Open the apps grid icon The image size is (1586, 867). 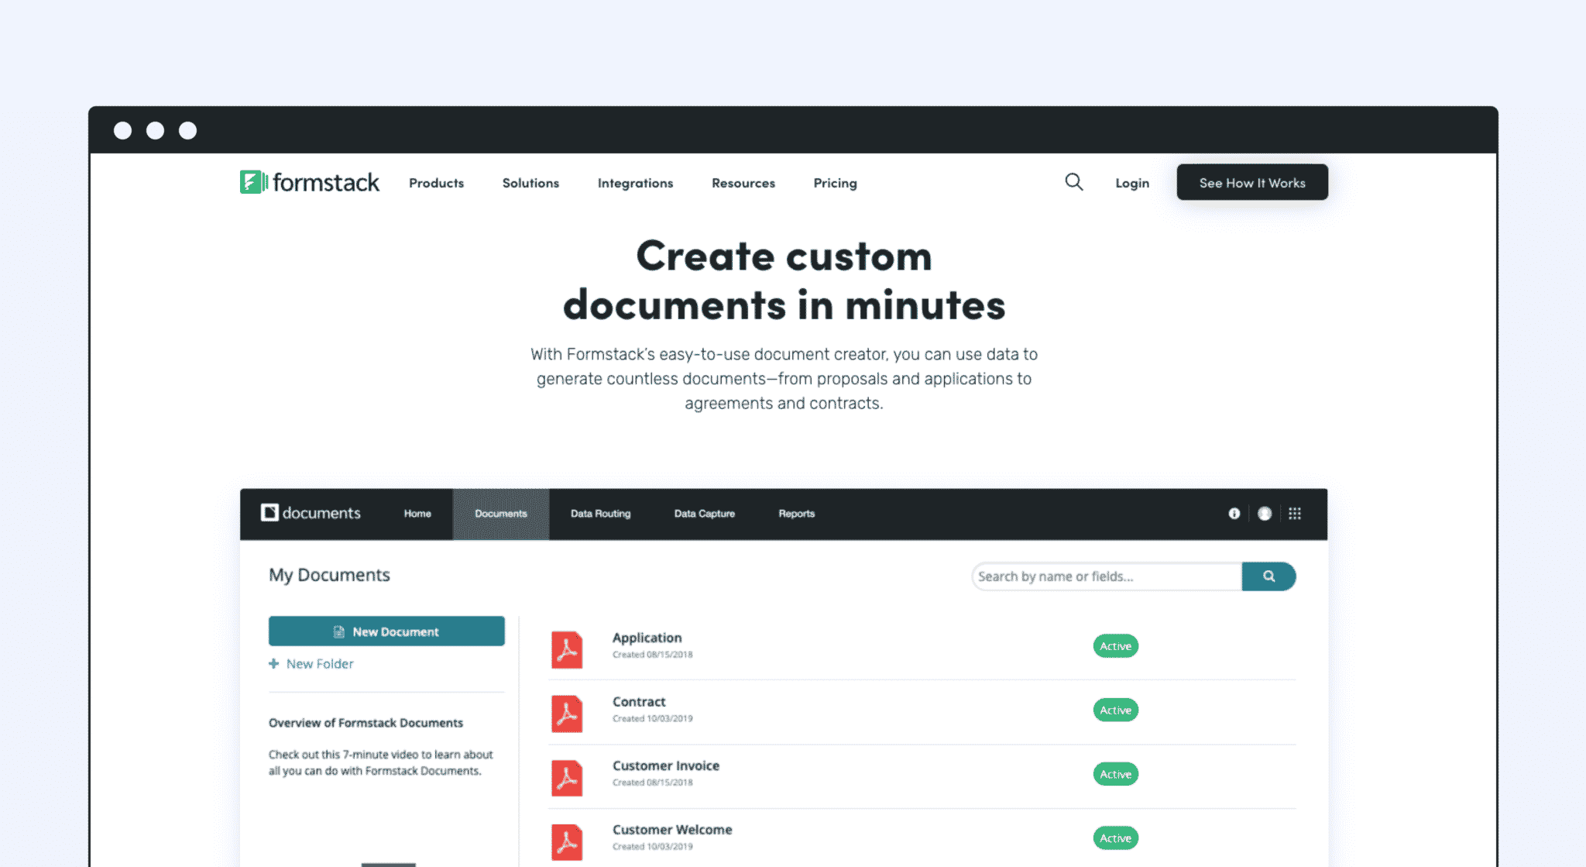tap(1295, 514)
